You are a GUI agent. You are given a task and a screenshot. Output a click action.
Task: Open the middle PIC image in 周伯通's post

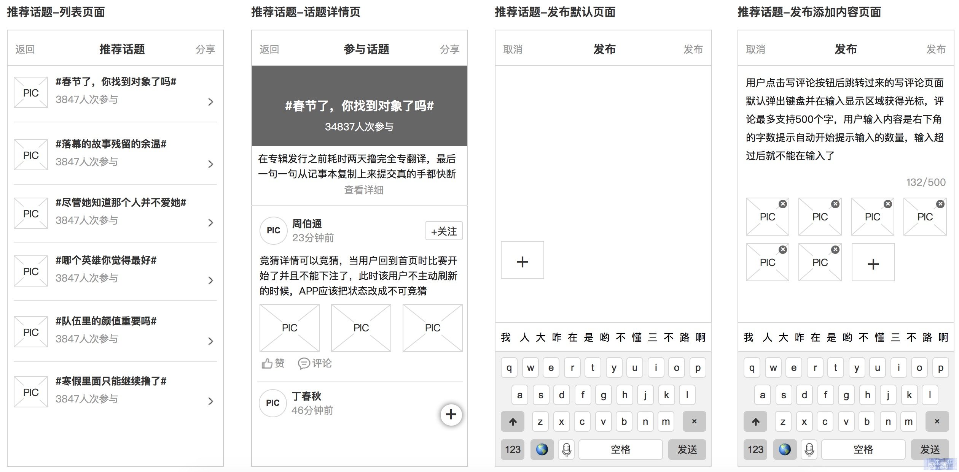361,328
